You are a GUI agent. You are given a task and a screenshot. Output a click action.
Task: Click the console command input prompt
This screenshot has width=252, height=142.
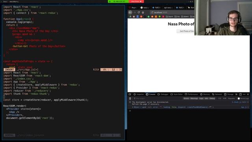(x=189, y=111)
